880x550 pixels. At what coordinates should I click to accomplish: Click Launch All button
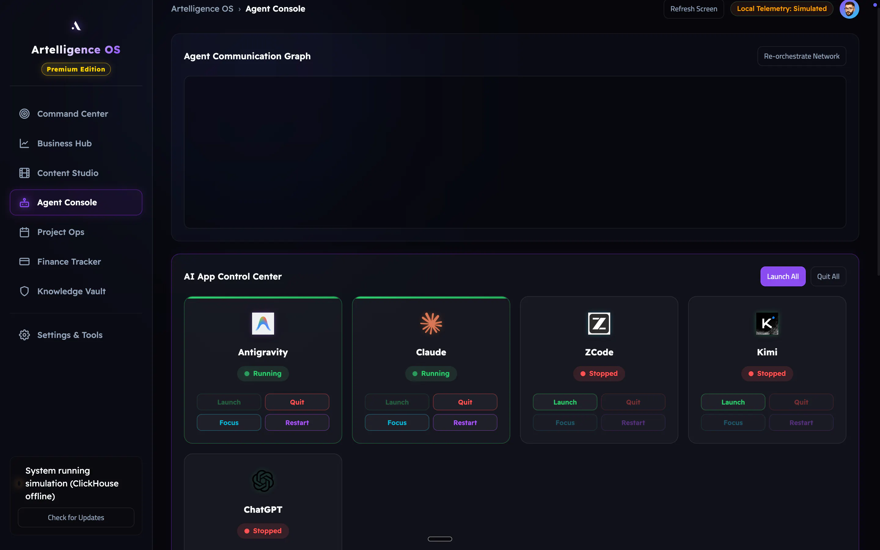point(783,277)
